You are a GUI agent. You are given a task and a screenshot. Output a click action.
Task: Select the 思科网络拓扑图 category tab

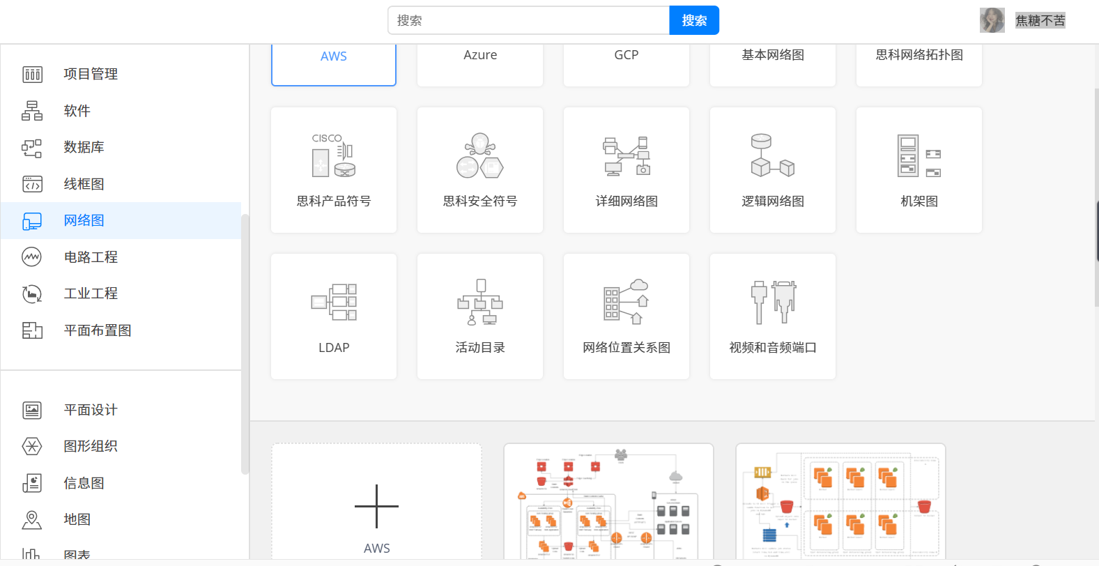(x=919, y=64)
